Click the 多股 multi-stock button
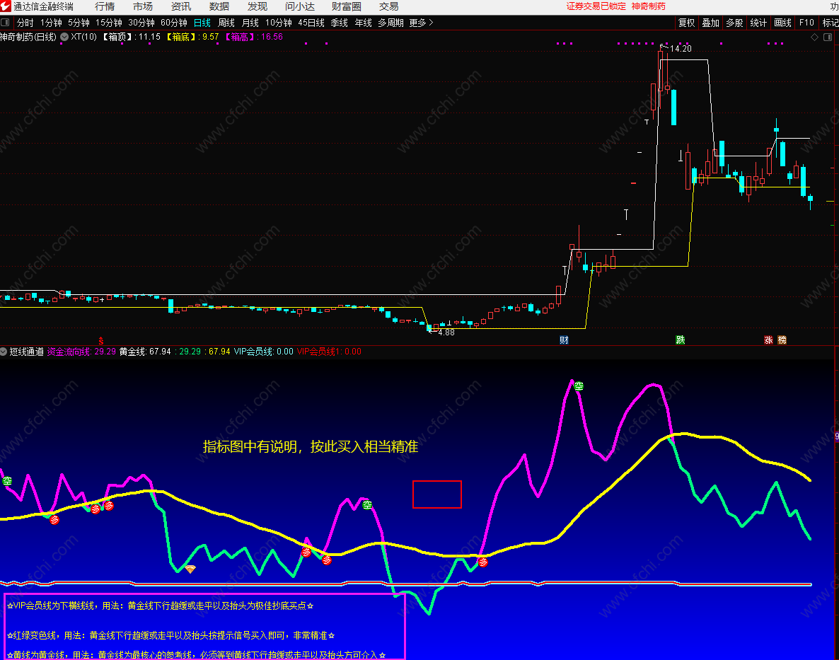The height and width of the screenshot is (660, 839). 735,23
